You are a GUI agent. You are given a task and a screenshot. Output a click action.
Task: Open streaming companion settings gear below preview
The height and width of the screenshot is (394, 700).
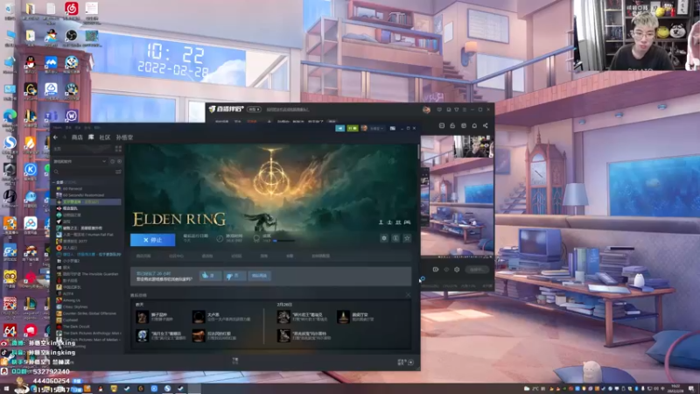pyautogui.click(x=457, y=270)
